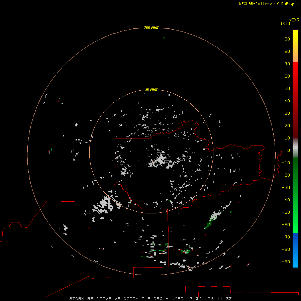Click the gray zero-velocity band of the color bar
Viewport: 301px width, 301px height.
(x=295, y=148)
